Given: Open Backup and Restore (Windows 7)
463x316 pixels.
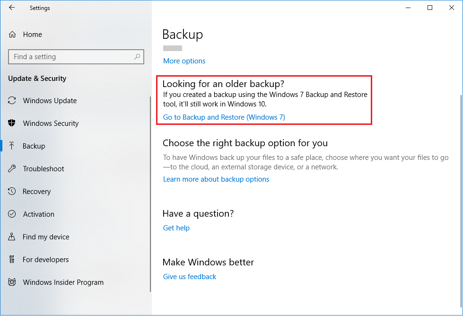Looking at the screenshot, I should [x=223, y=117].
